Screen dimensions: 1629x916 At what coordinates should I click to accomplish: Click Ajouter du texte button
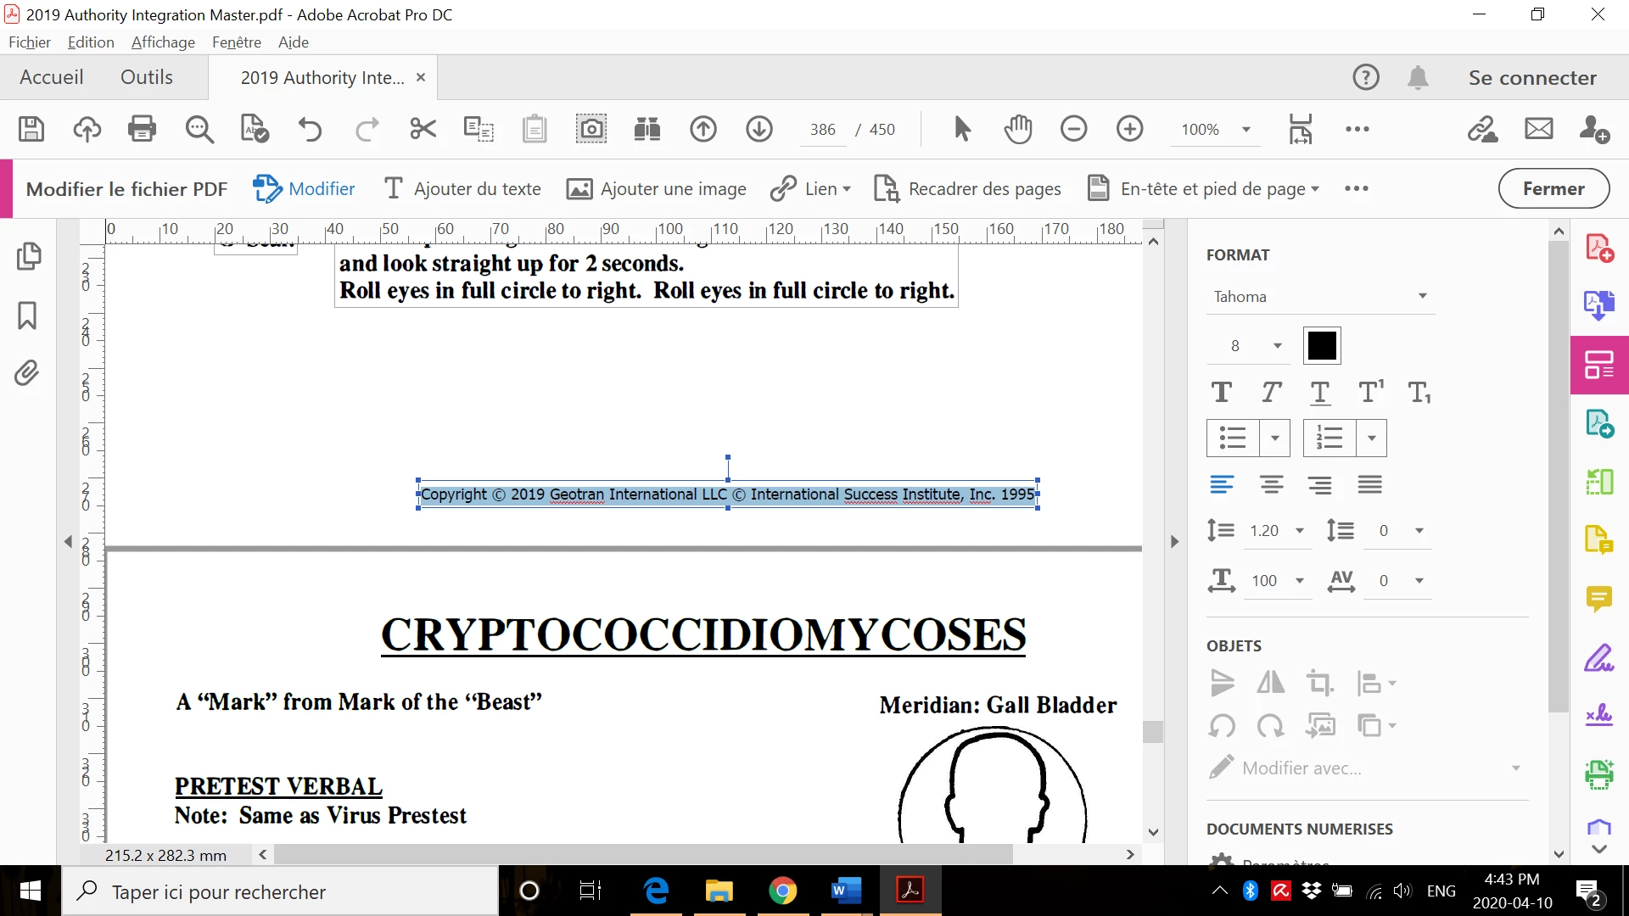tap(462, 188)
